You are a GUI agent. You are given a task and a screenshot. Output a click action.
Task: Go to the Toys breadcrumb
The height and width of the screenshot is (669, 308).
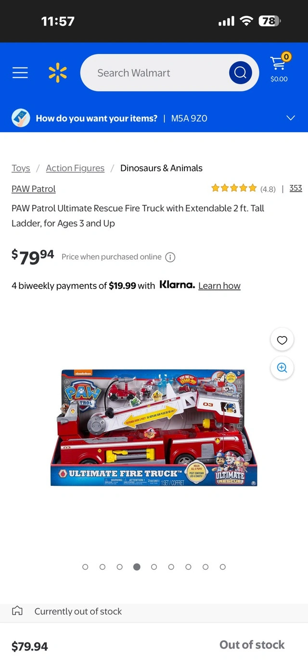click(21, 168)
